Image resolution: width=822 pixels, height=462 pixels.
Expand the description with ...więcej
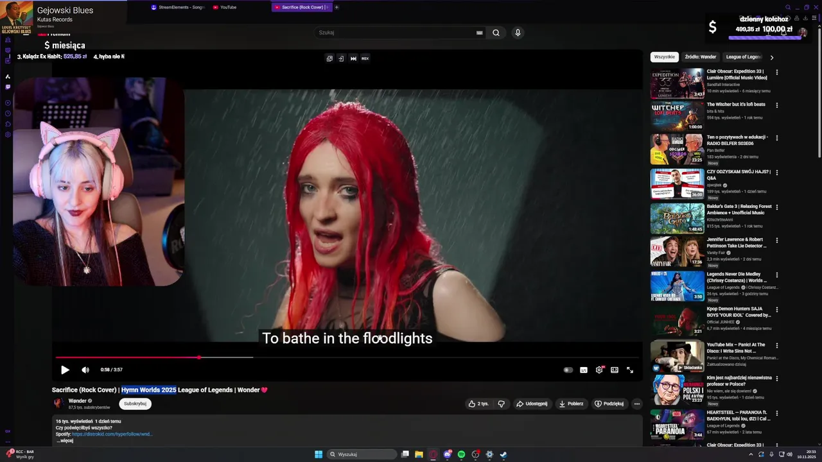[x=64, y=441]
